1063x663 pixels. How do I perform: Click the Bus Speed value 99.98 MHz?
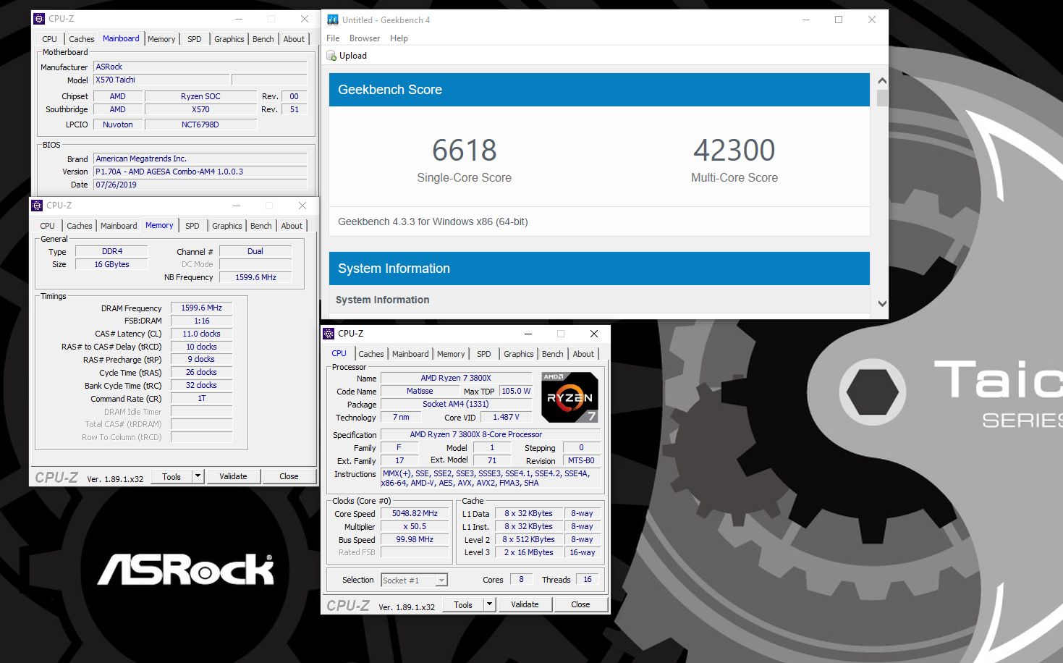pyautogui.click(x=415, y=540)
